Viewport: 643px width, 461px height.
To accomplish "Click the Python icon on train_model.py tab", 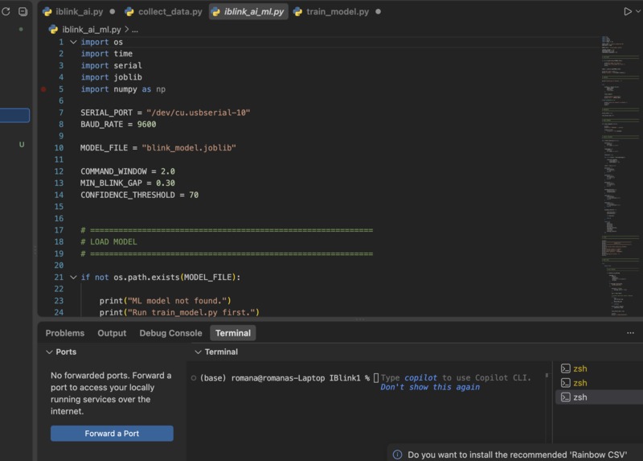I will (297, 11).
